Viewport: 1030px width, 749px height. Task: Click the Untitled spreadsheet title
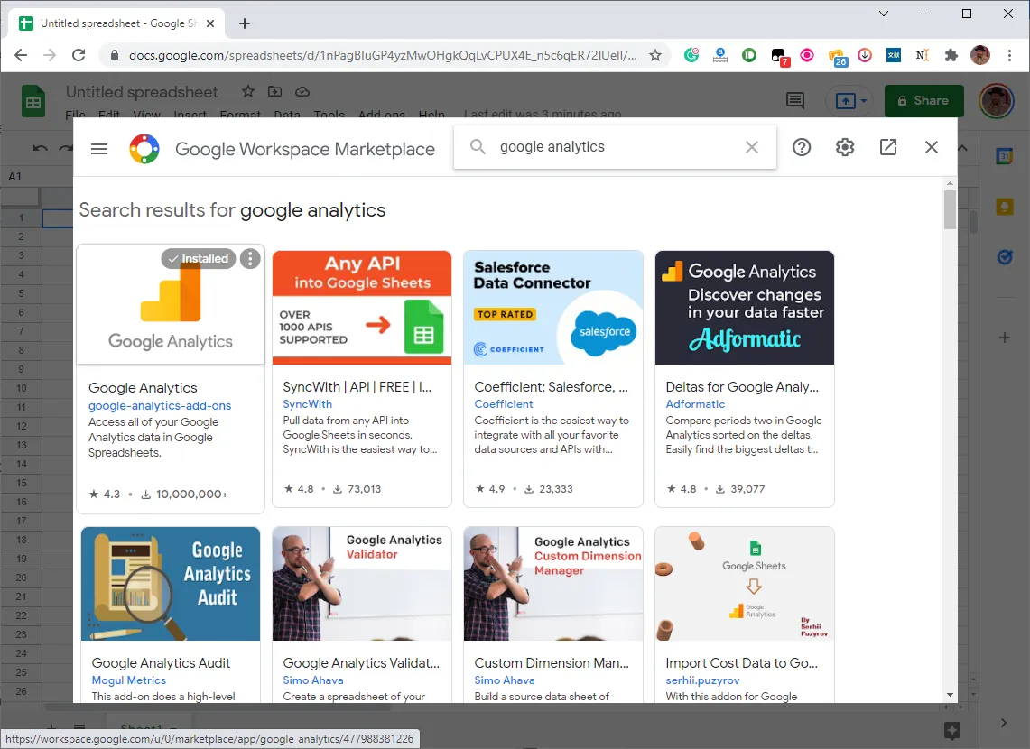pyautogui.click(x=142, y=92)
